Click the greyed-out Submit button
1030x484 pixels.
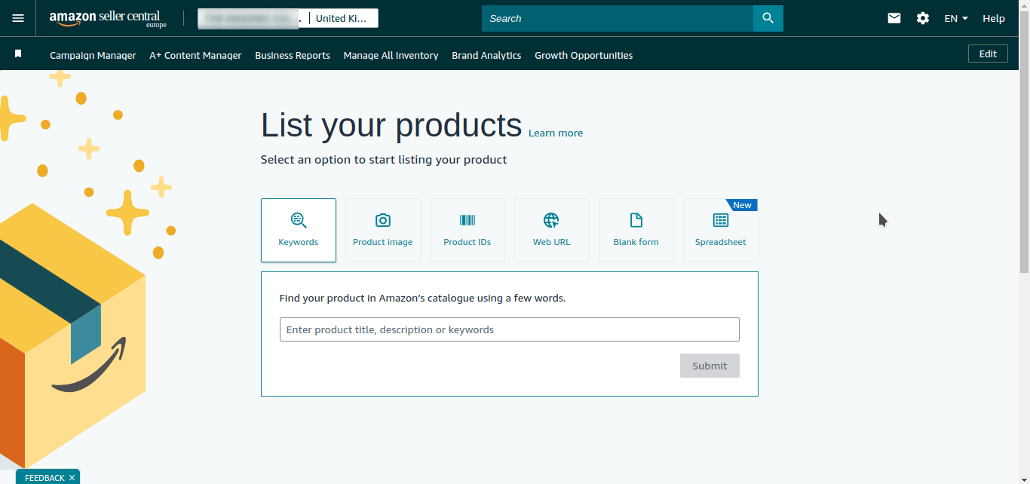click(710, 366)
